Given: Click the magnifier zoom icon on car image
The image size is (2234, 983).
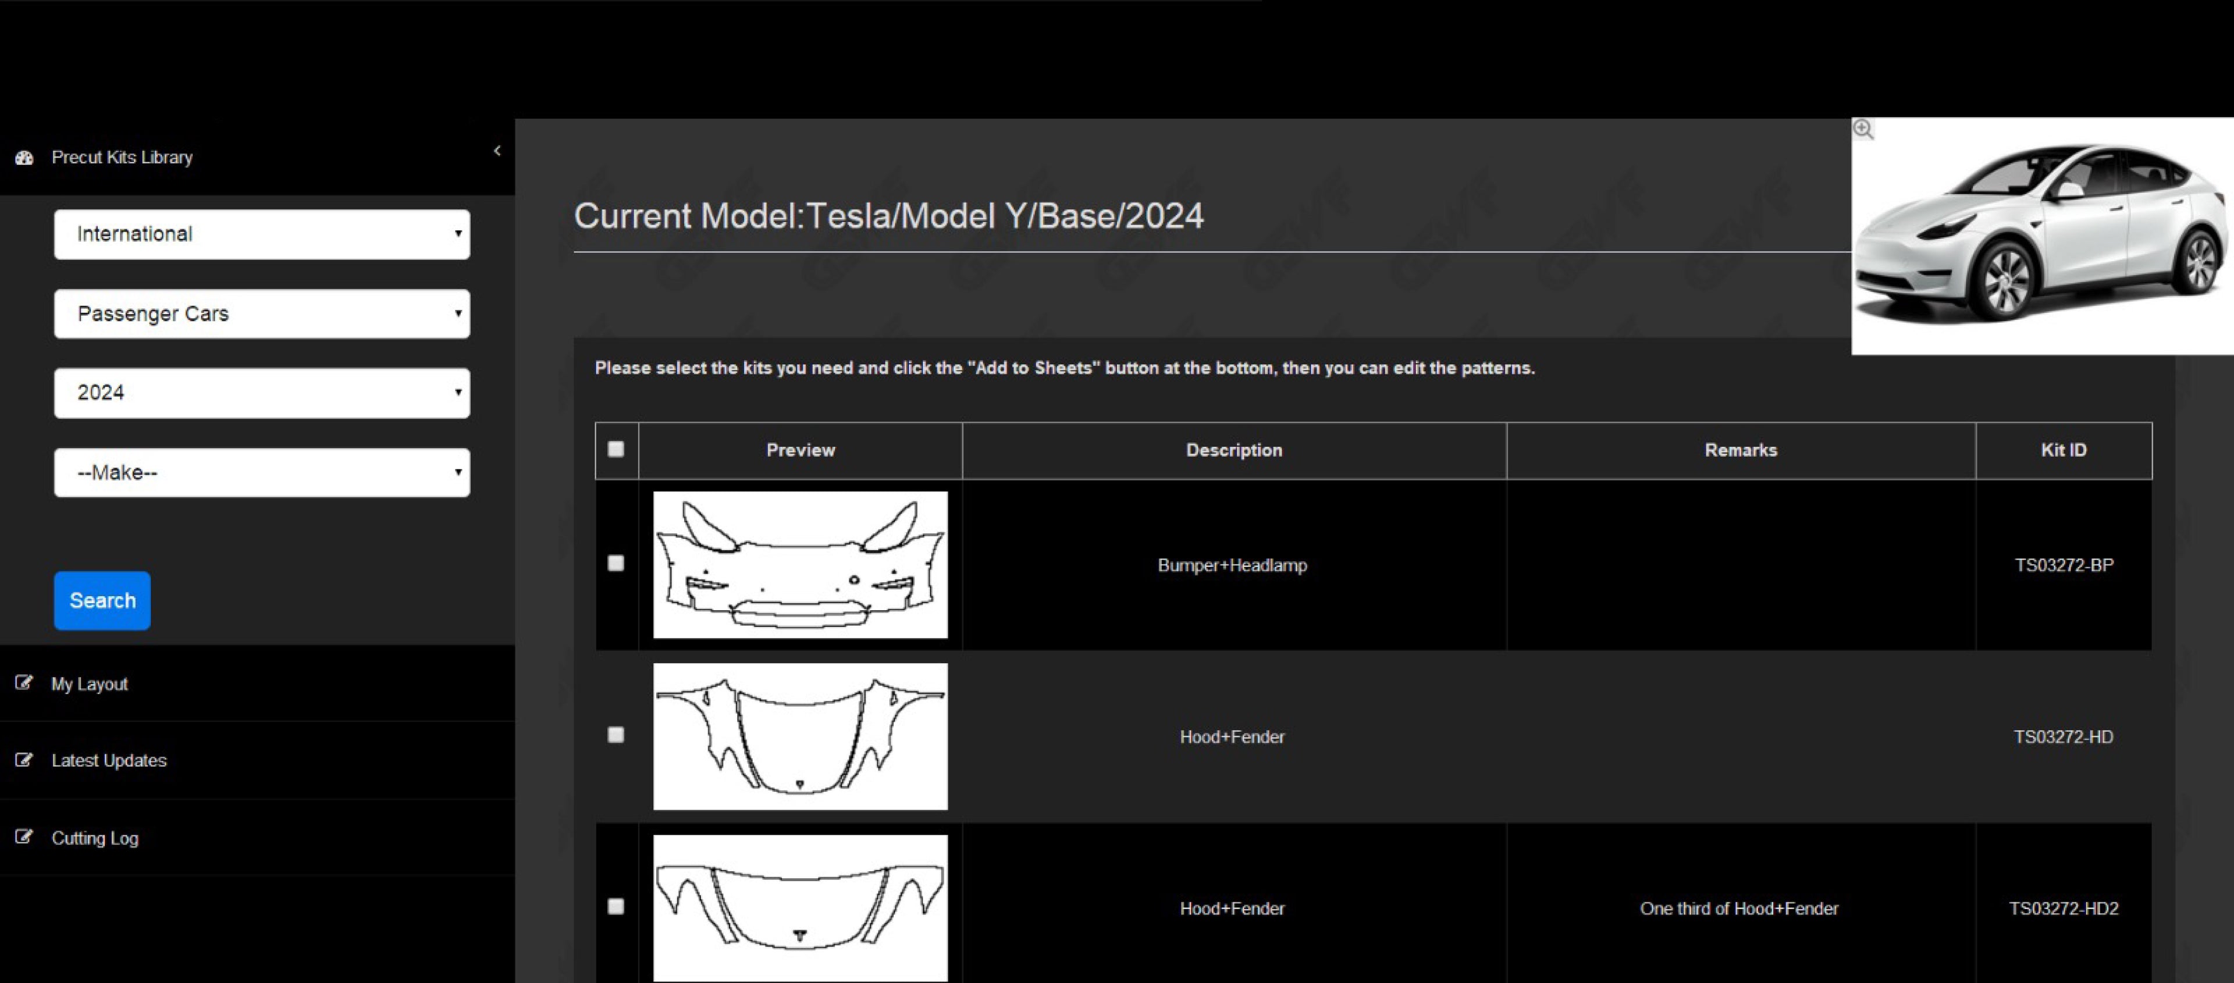Looking at the screenshot, I should 1863,130.
